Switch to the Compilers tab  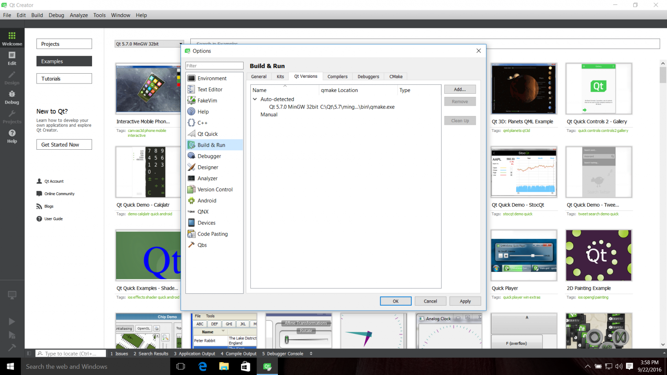pos(338,76)
